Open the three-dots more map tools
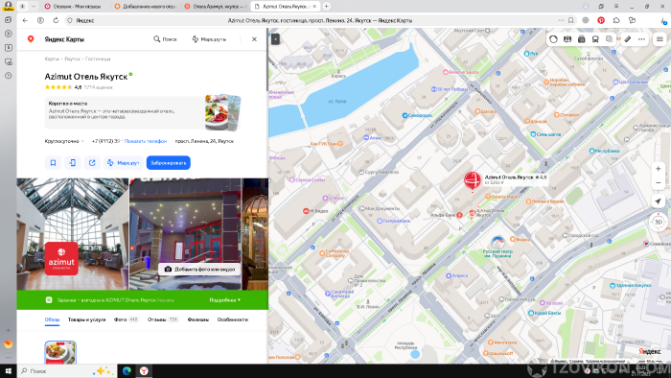The image size is (671, 378). tap(641, 39)
